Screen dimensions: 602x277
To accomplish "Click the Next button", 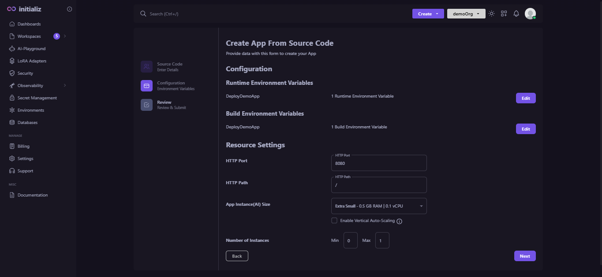I will point(525,256).
